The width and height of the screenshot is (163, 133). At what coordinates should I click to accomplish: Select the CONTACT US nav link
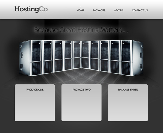coord(140,11)
